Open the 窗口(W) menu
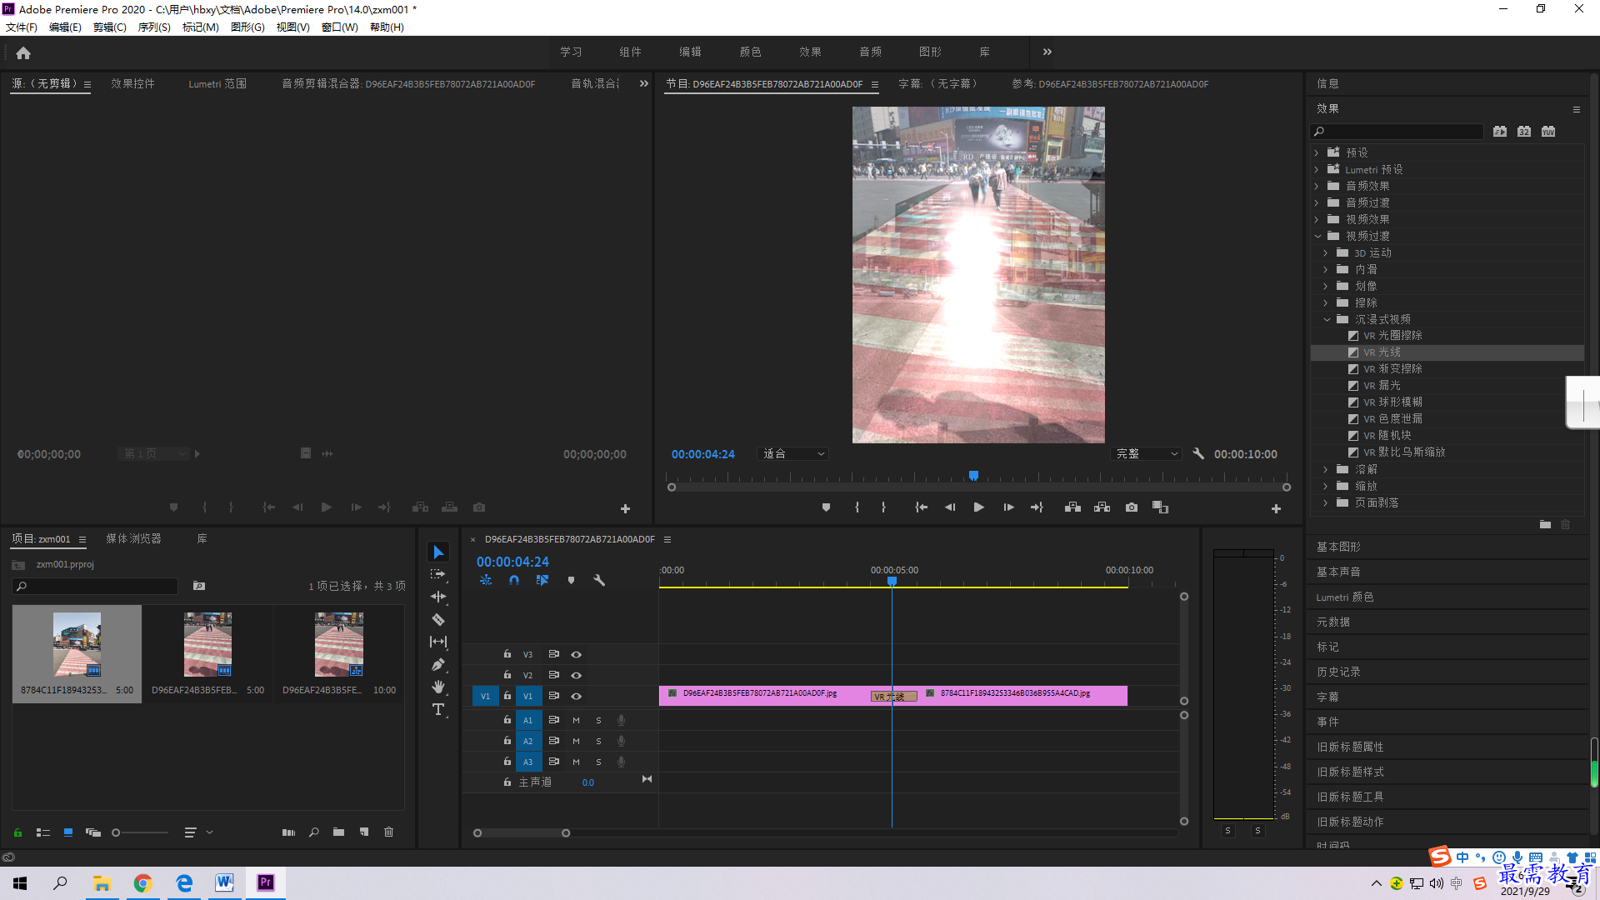This screenshot has height=900, width=1600. (x=339, y=27)
